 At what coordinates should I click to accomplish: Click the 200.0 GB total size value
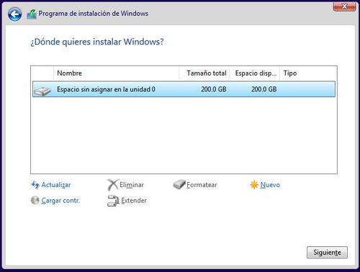214,89
